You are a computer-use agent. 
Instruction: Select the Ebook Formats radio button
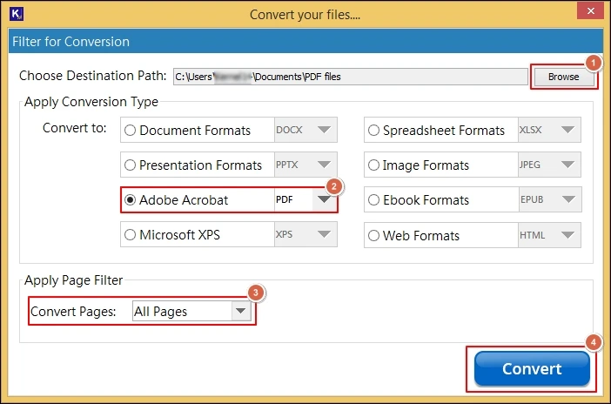[373, 200]
